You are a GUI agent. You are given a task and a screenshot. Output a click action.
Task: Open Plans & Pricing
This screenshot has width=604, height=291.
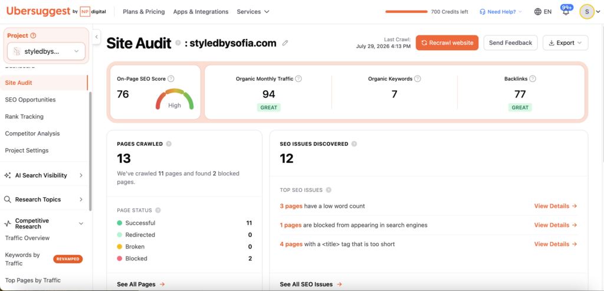144,12
